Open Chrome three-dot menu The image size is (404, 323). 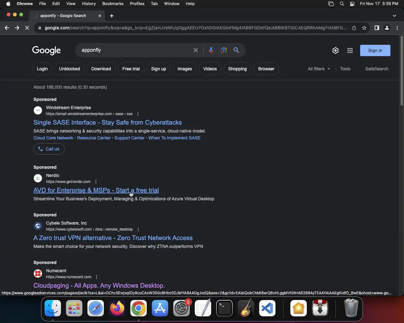coord(397,28)
